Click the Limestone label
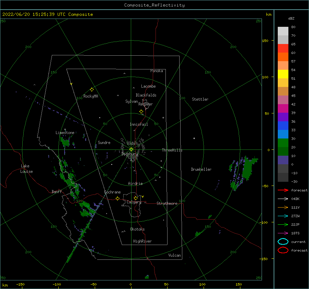Image resolution: width=309 pixels, height=289 pixels. pyautogui.click(x=65, y=133)
